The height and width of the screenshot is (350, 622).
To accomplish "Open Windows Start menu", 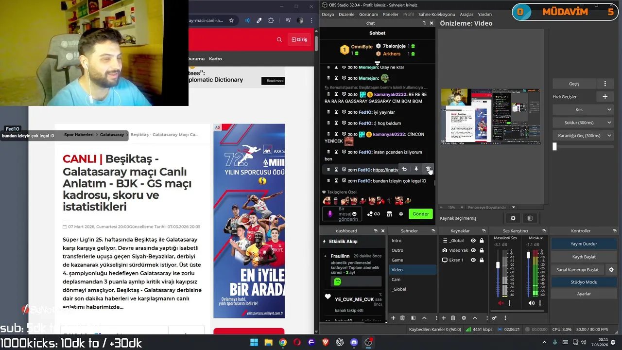I will point(254,342).
